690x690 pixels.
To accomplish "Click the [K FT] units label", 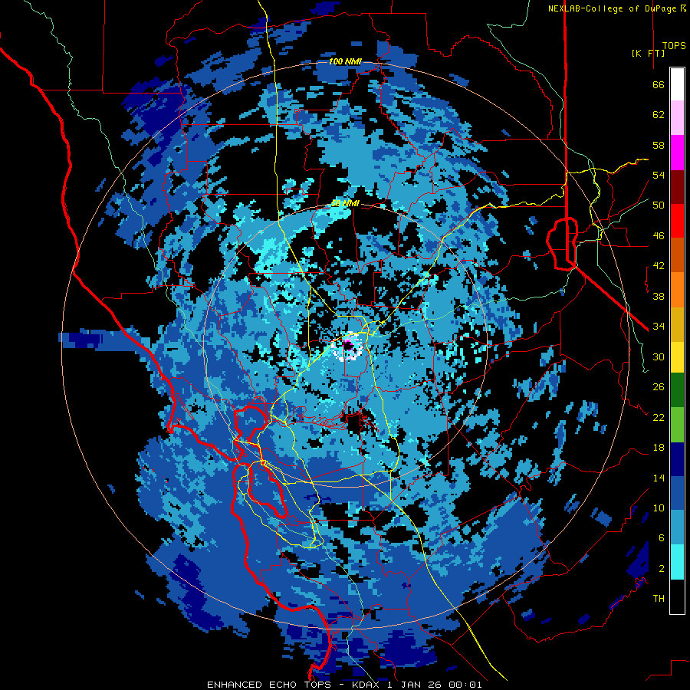I will [x=648, y=53].
